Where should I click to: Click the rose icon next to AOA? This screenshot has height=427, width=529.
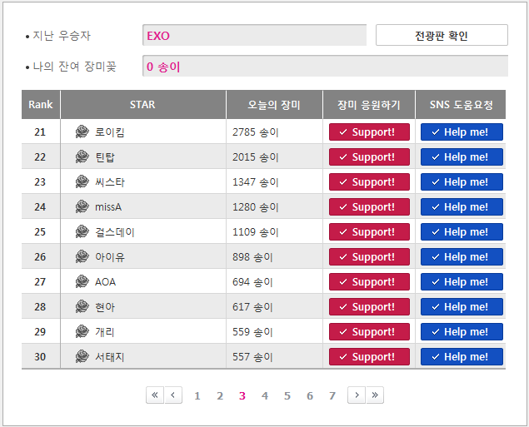82,281
